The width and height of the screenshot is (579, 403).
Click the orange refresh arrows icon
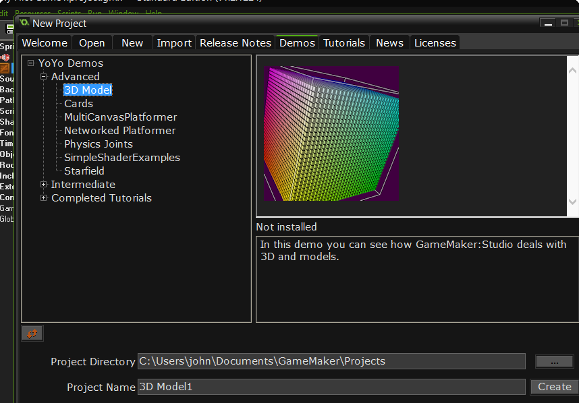point(32,334)
